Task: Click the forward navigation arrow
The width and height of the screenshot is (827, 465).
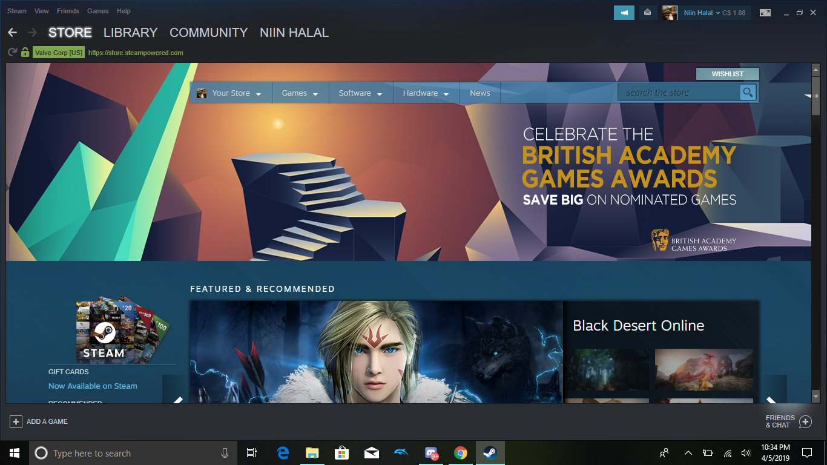Action: (x=33, y=33)
